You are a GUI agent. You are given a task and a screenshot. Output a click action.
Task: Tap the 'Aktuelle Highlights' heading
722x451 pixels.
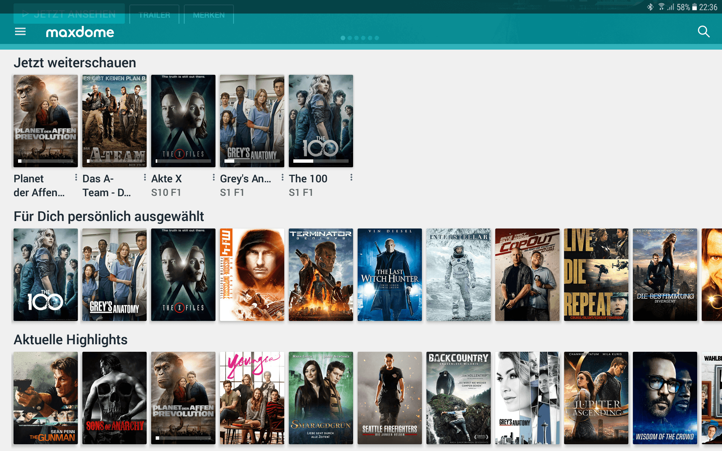click(x=70, y=340)
